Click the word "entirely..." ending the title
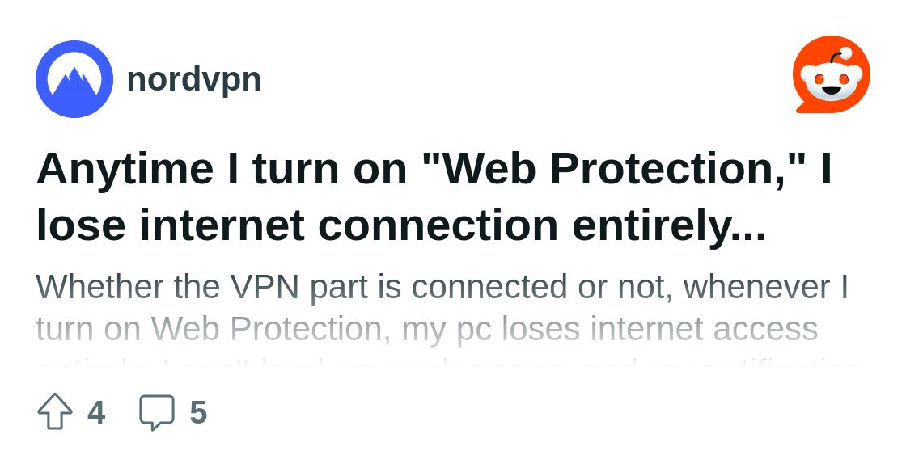The image size is (906, 472). (669, 226)
